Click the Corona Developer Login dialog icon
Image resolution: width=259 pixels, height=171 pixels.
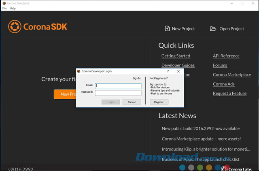click(x=79, y=71)
